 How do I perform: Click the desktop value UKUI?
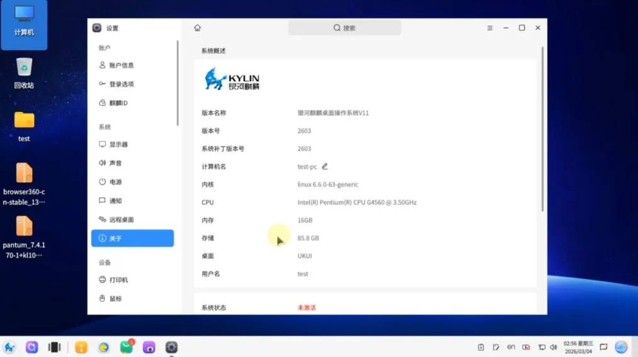click(x=304, y=256)
